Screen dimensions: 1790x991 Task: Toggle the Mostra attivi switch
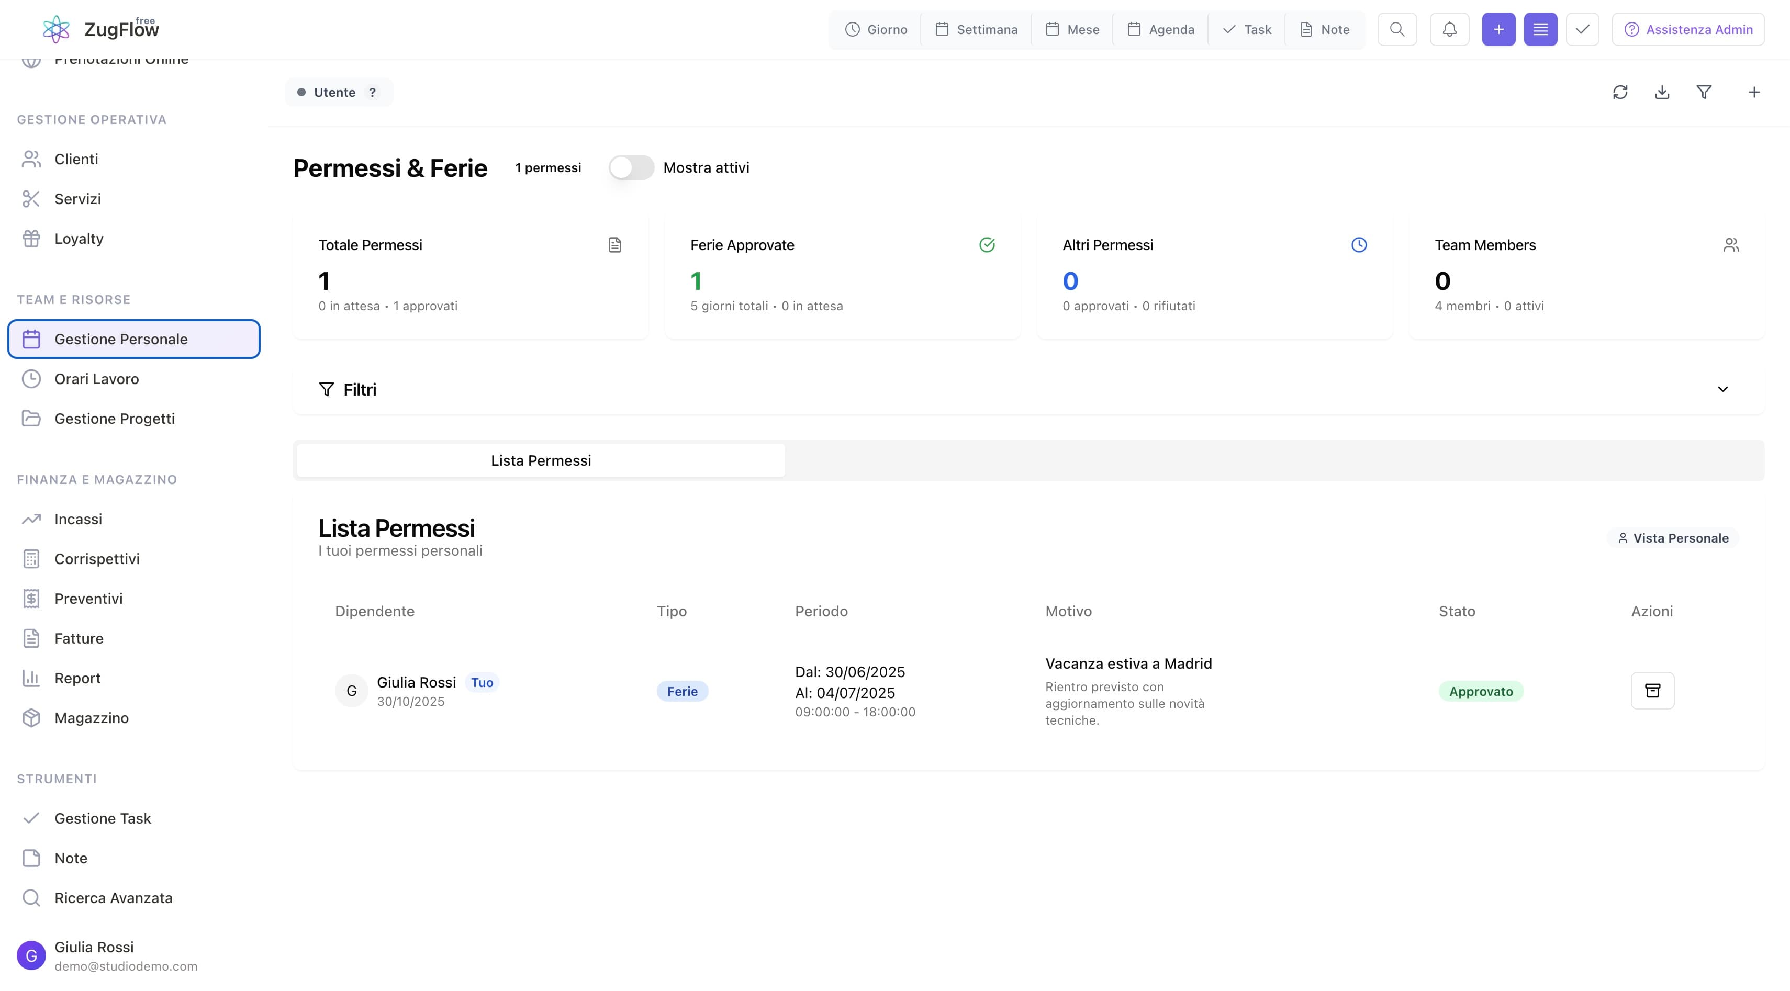tap(631, 167)
